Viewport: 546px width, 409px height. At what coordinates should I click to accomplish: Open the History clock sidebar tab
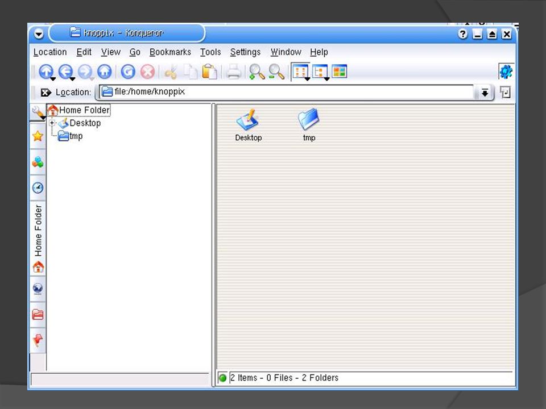pos(38,188)
